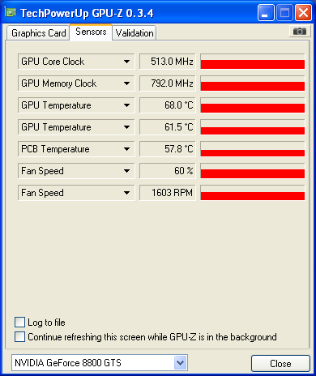Open the Validation tab
Image resolution: width=316 pixels, height=376 pixels.
[135, 33]
